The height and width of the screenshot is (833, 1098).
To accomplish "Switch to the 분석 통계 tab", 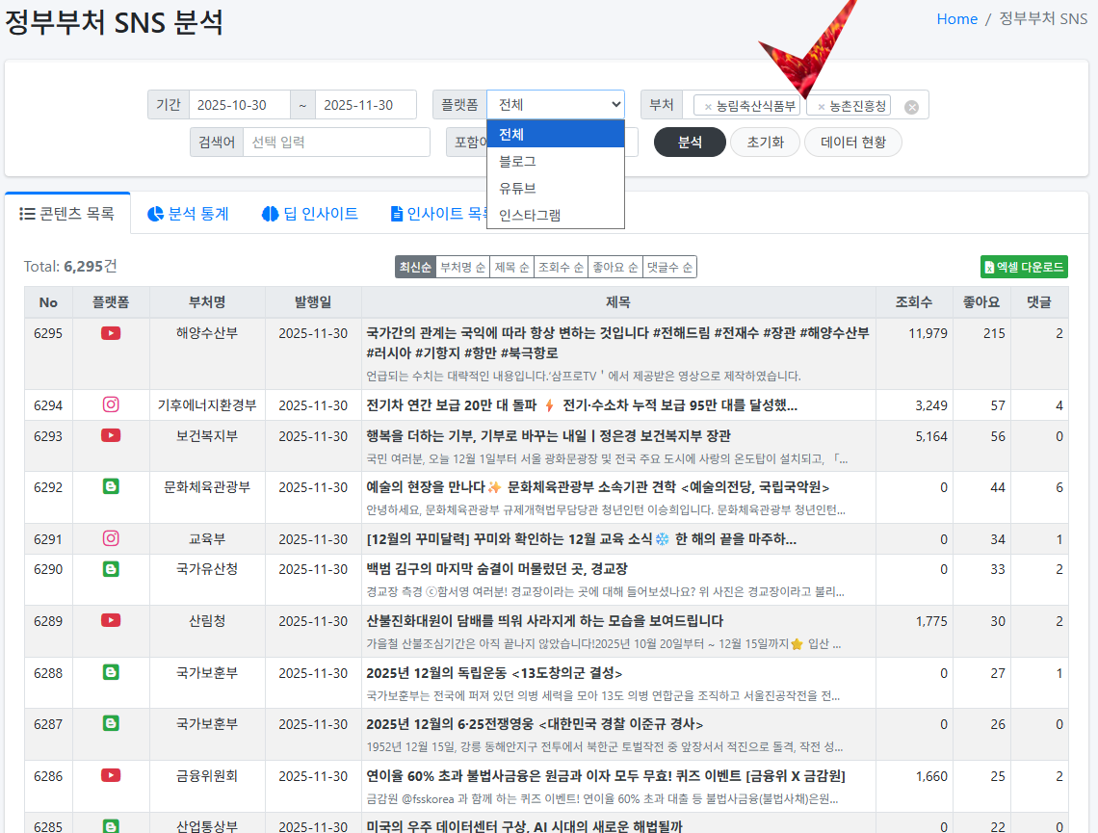I will (x=188, y=212).
